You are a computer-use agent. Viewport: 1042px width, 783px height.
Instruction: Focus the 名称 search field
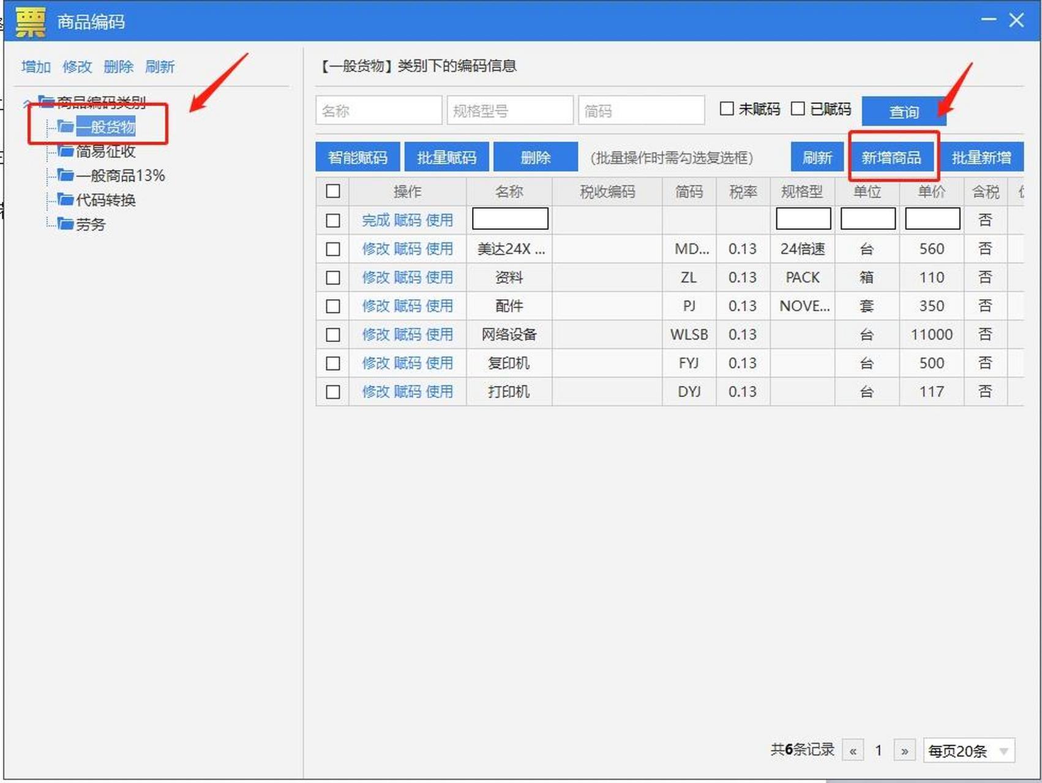(x=379, y=111)
